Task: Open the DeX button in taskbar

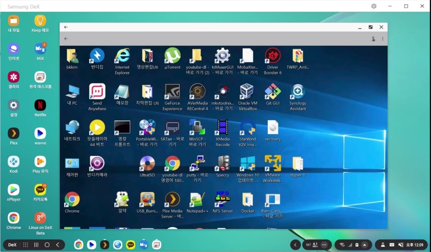Action: (12, 244)
